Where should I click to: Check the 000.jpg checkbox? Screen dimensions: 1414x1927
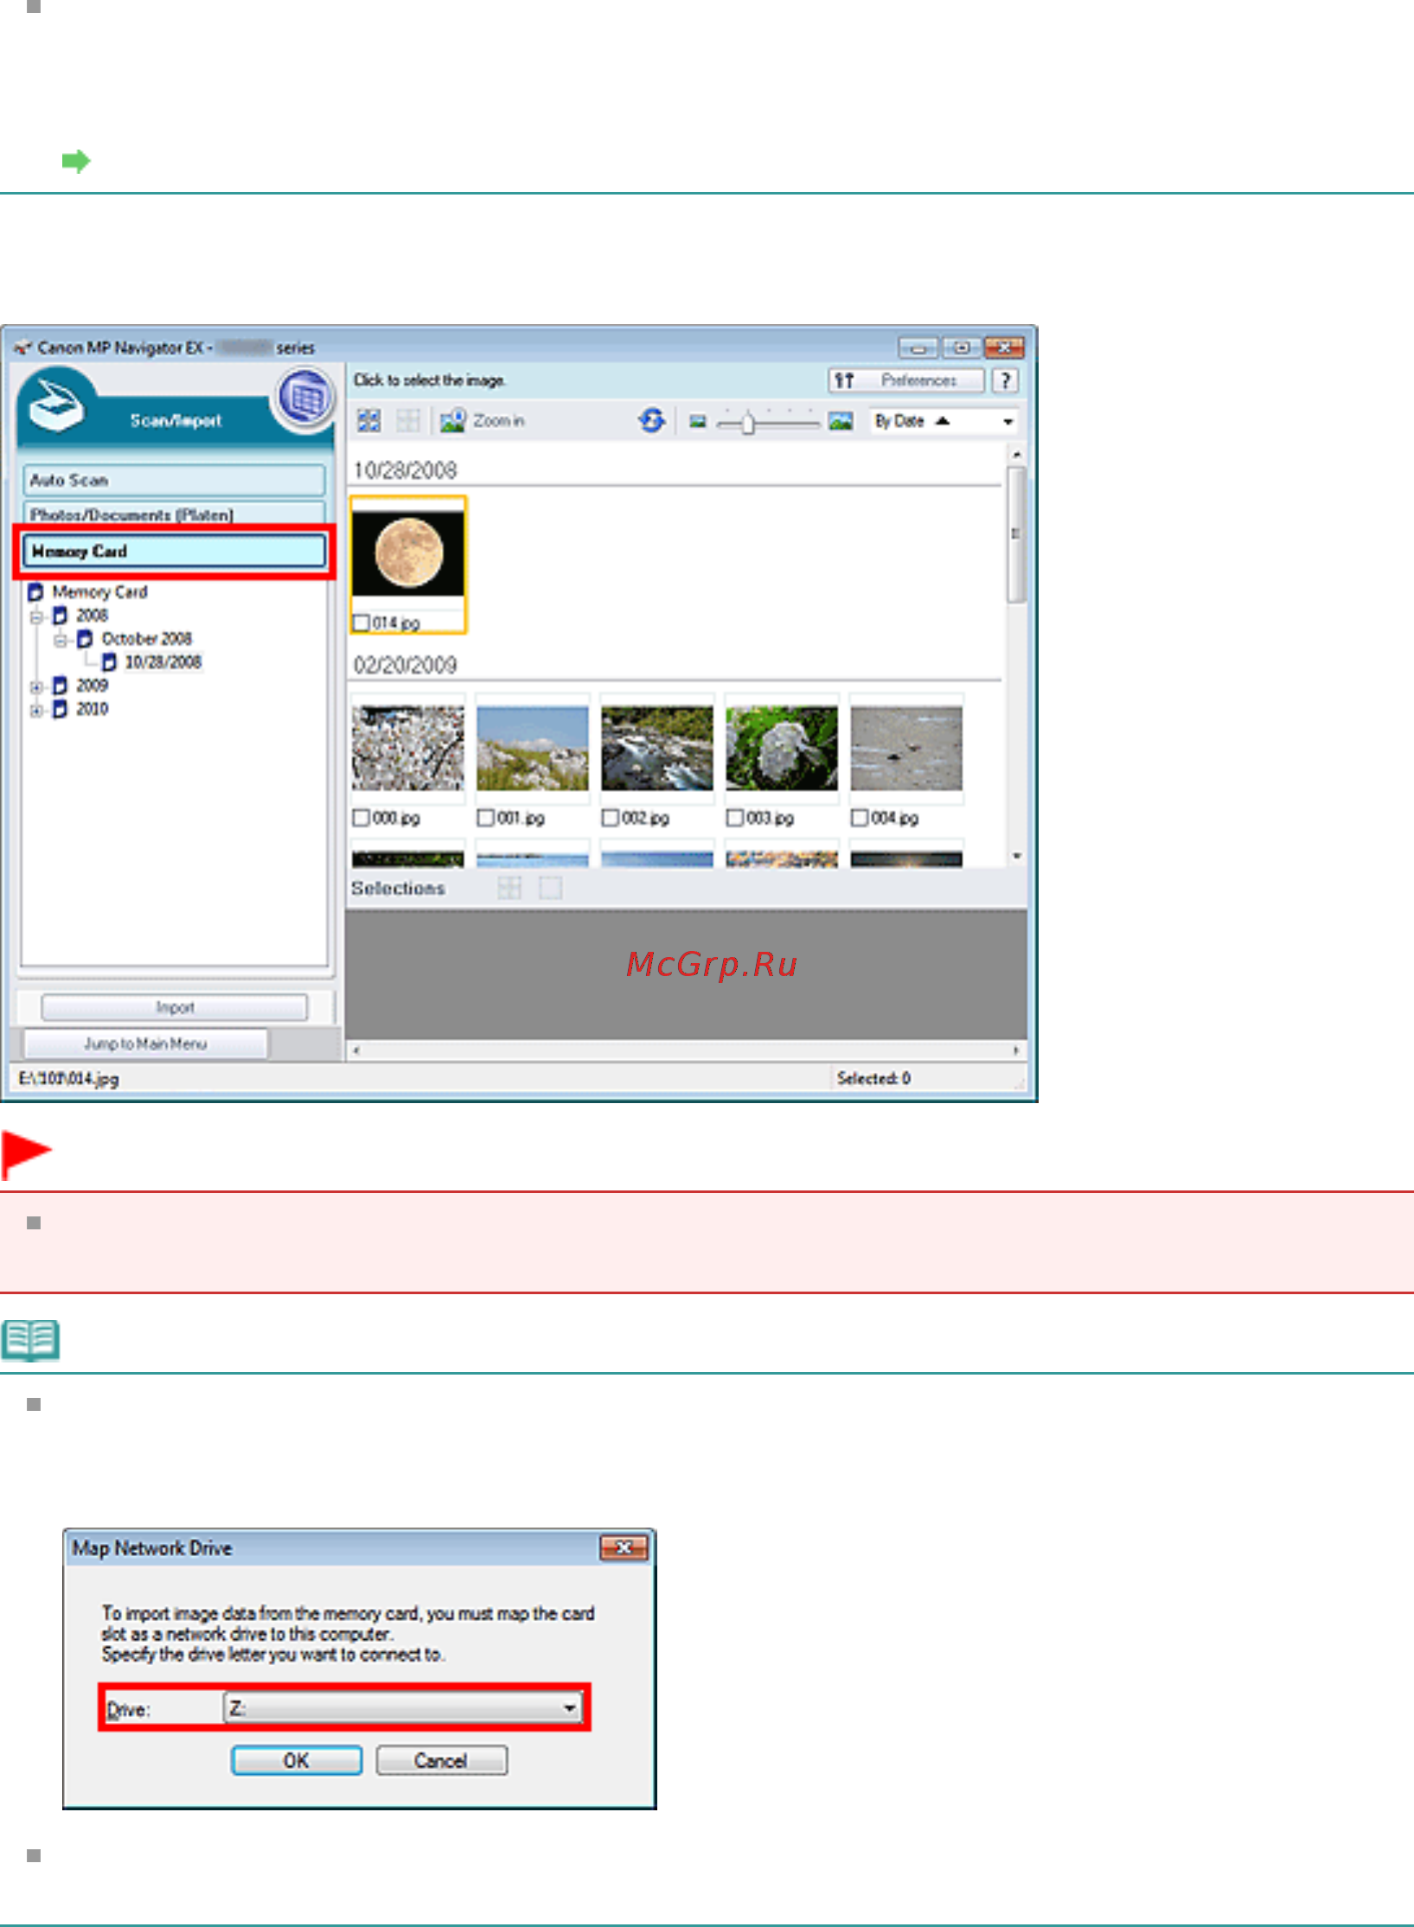click(x=361, y=818)
